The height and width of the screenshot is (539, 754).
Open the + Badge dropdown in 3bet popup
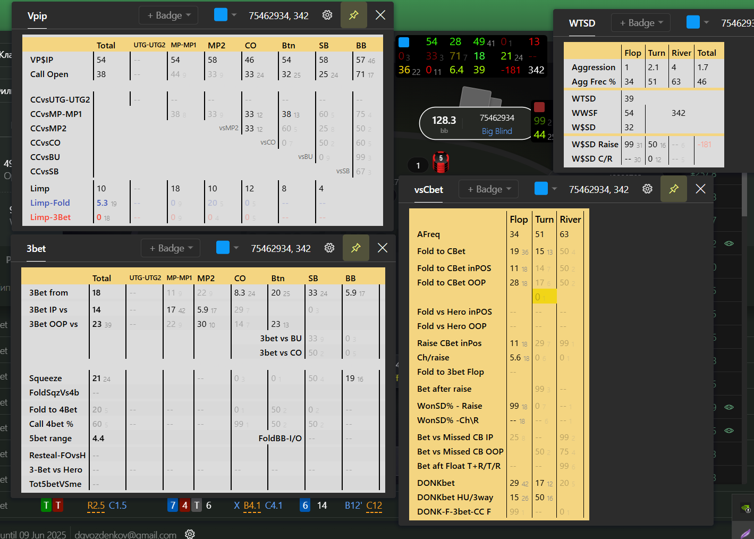coord(171,248)
